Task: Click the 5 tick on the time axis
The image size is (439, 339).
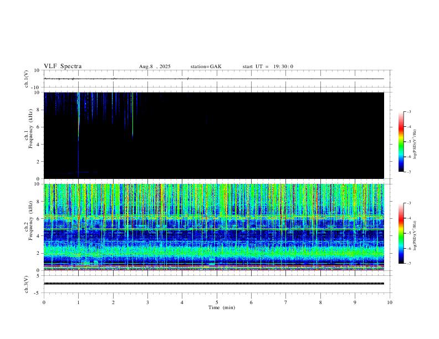Action: coord(217,302)
